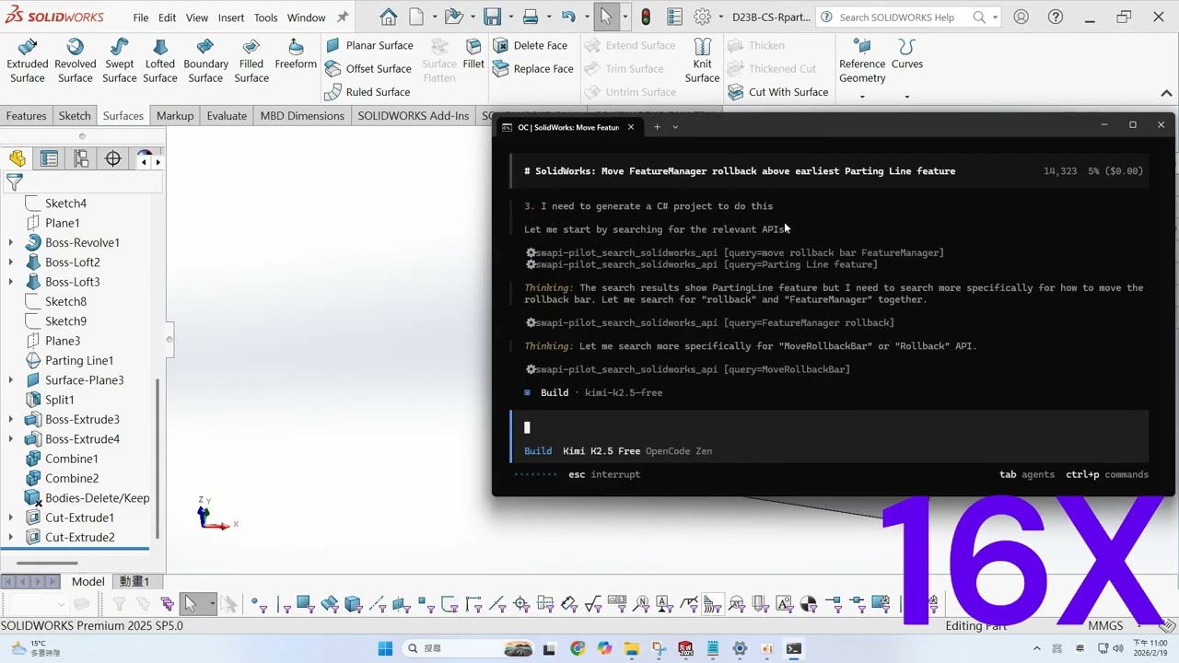The width and height of the screenshot is (1179, 663).
Task: Open the Fillet tool
Action: (x=473, y=55)
